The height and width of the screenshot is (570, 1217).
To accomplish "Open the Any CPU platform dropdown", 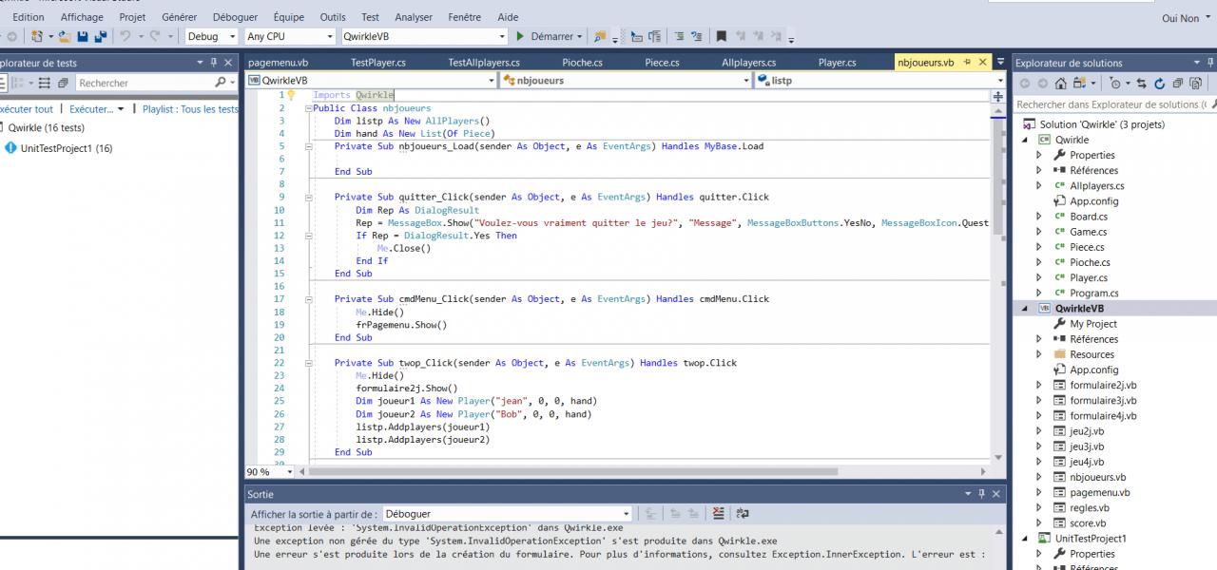I will pyautogui.click(x=289, y=36).
